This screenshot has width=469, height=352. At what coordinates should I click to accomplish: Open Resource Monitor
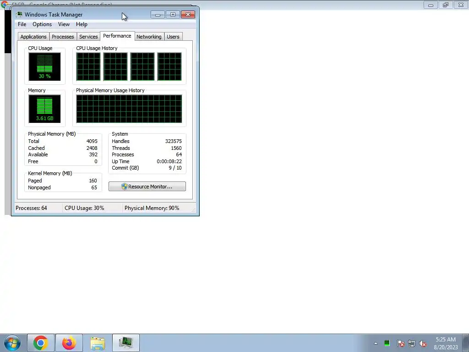click(x=147, y=187)
